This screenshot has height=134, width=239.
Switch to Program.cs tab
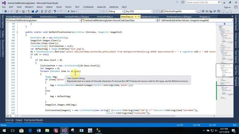click(205, 17)
